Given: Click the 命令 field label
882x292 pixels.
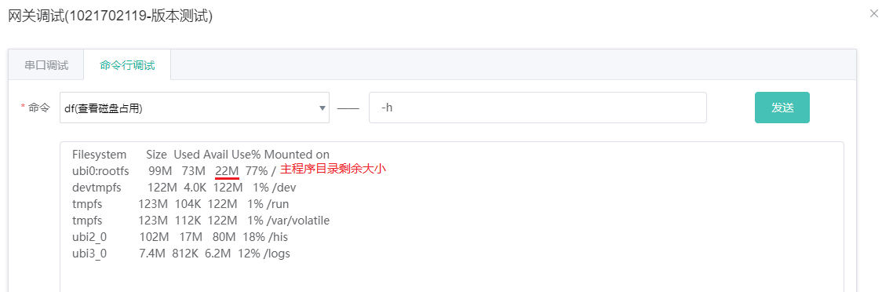Looking at the screenshot, I should coord(39,108).
